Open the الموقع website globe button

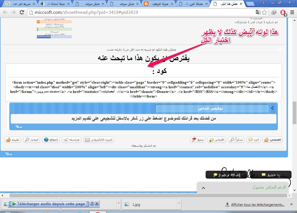click(51, 140)
